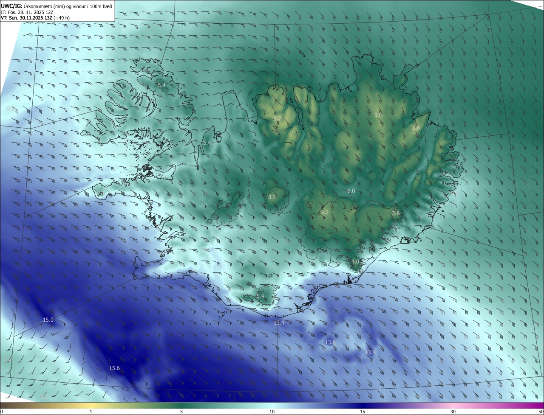Click the 3.8 value label on the map
The height and width of the screenshot is (415, 544).
396,213
